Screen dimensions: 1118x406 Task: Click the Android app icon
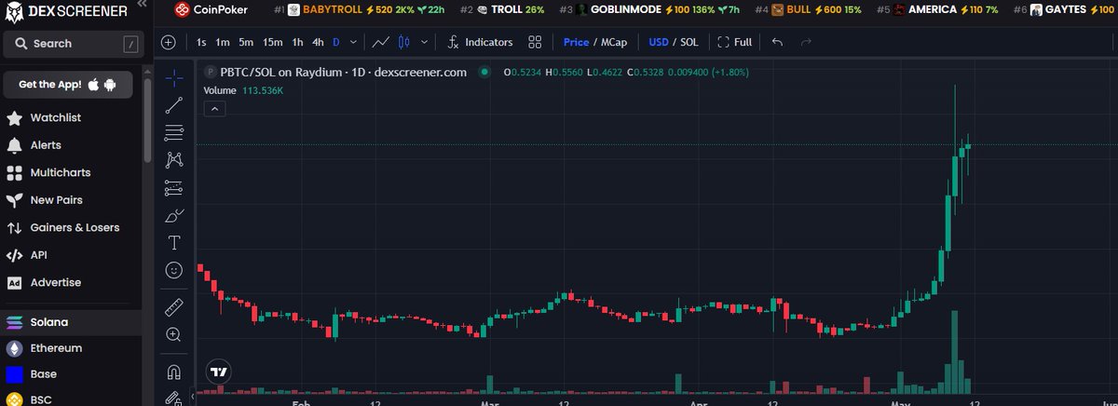pyautogui.click(x=111, y=85)
